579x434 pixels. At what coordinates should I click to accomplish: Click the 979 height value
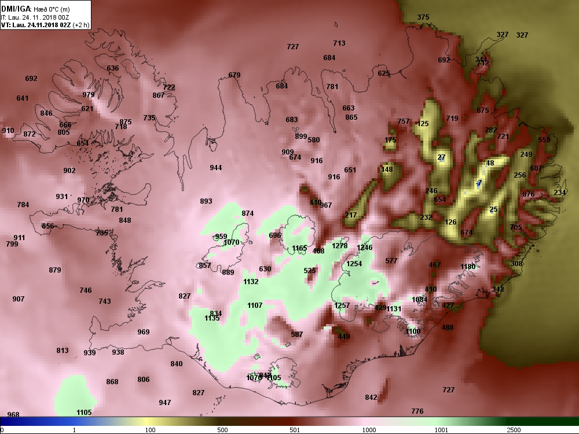(x=88, y=95)
